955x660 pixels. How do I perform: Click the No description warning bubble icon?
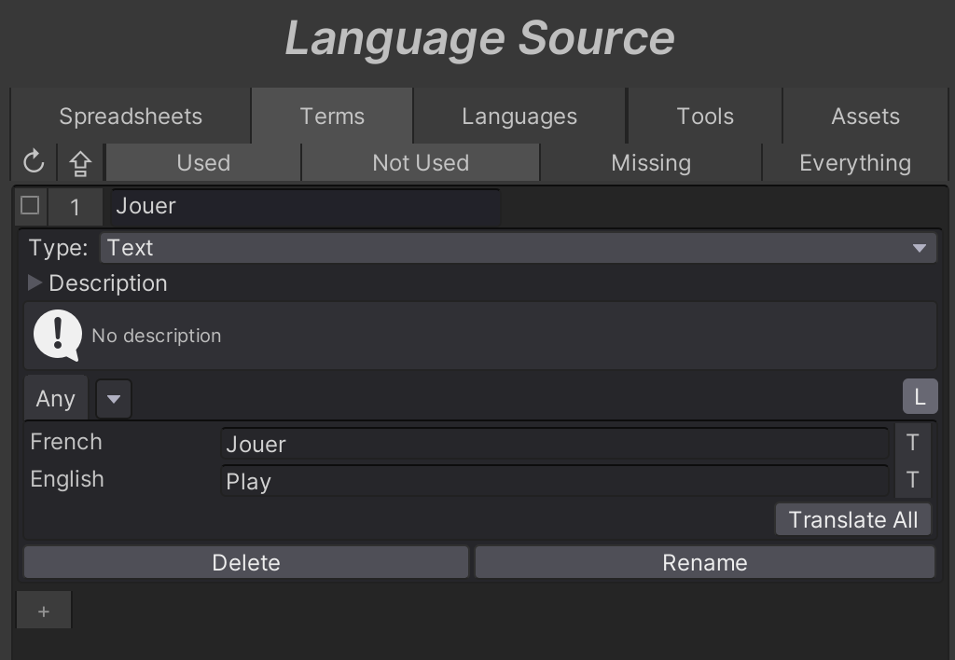click(x=58, y=336)
